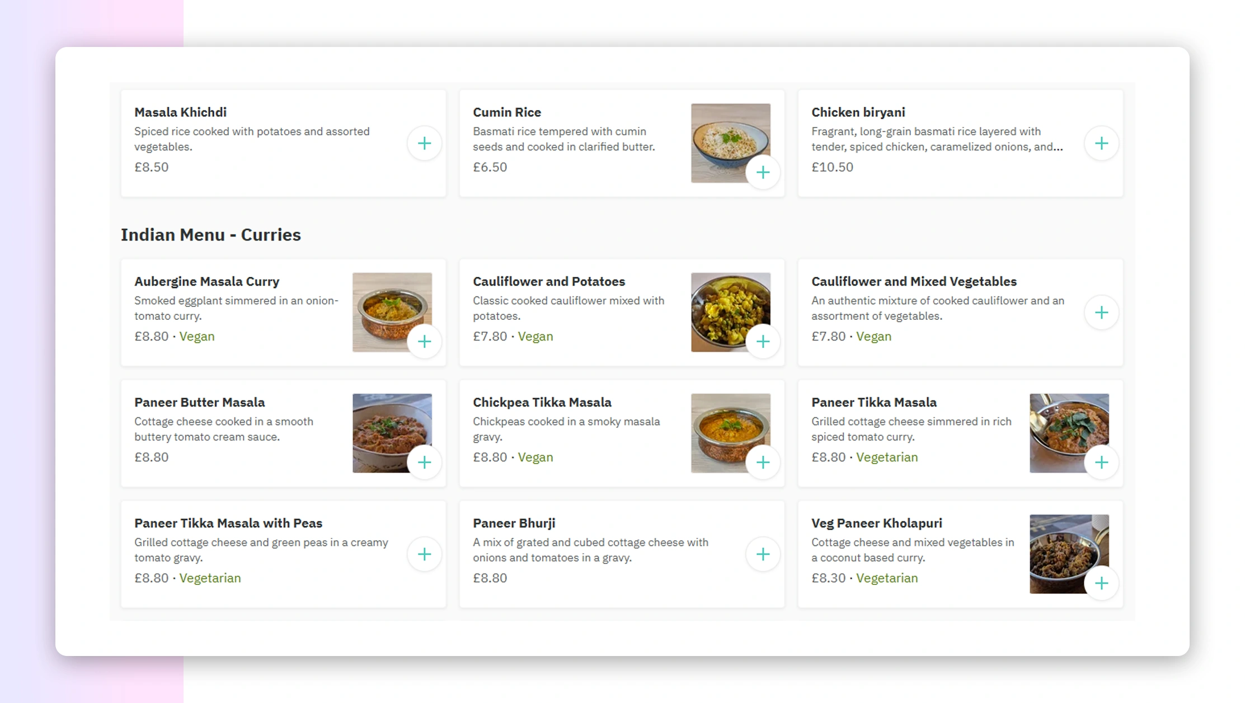Select the Paneer Bhurji dish name
This screenshot has width=1245, height=703.
(514, 523)
